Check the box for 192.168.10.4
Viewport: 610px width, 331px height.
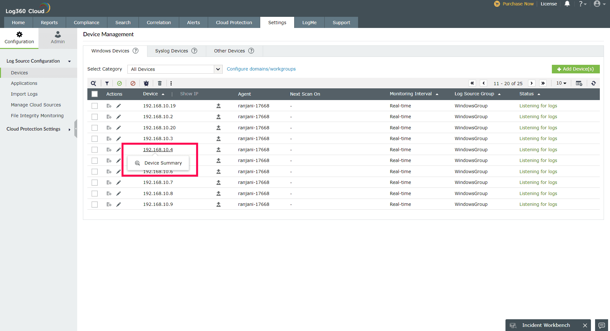click(95, 150)
